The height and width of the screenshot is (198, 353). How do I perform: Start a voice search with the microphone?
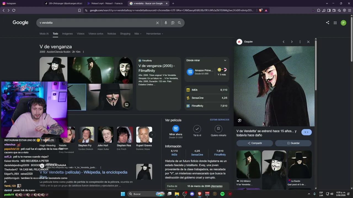(x=166, y=23)
